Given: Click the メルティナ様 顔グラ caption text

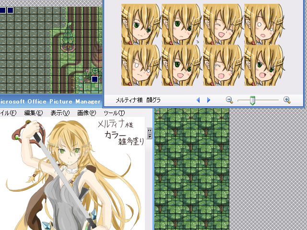Looking at the screenshot, I should [138, 100].
